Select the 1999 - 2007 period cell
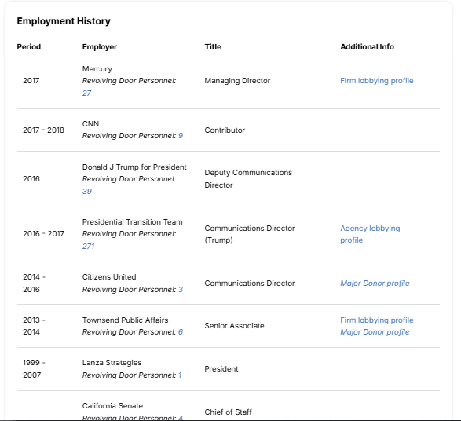This screenshot has width=461, height=421. 34,369
